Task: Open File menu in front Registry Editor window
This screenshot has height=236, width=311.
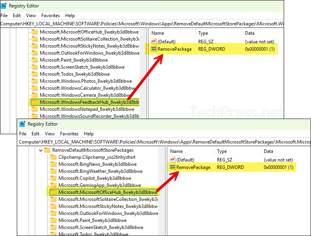Action: click(x=23, y=134)
